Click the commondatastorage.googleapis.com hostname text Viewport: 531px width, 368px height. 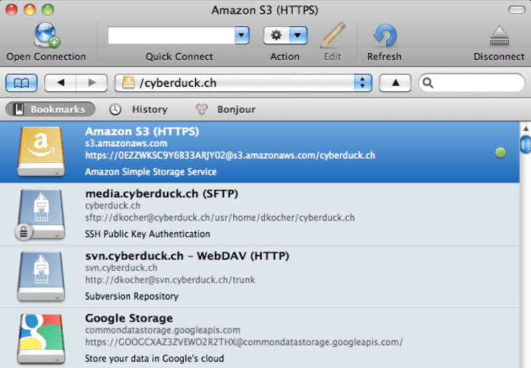pyautogui.click(x=163, y=330)
